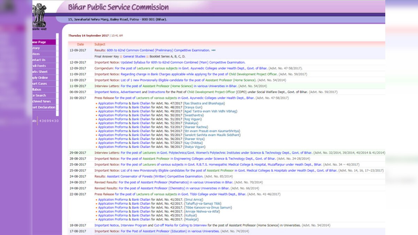Screen dimensions: 418x235
Task: Choose Apply Online in the sidebar
Action: [x=44, y=78]
